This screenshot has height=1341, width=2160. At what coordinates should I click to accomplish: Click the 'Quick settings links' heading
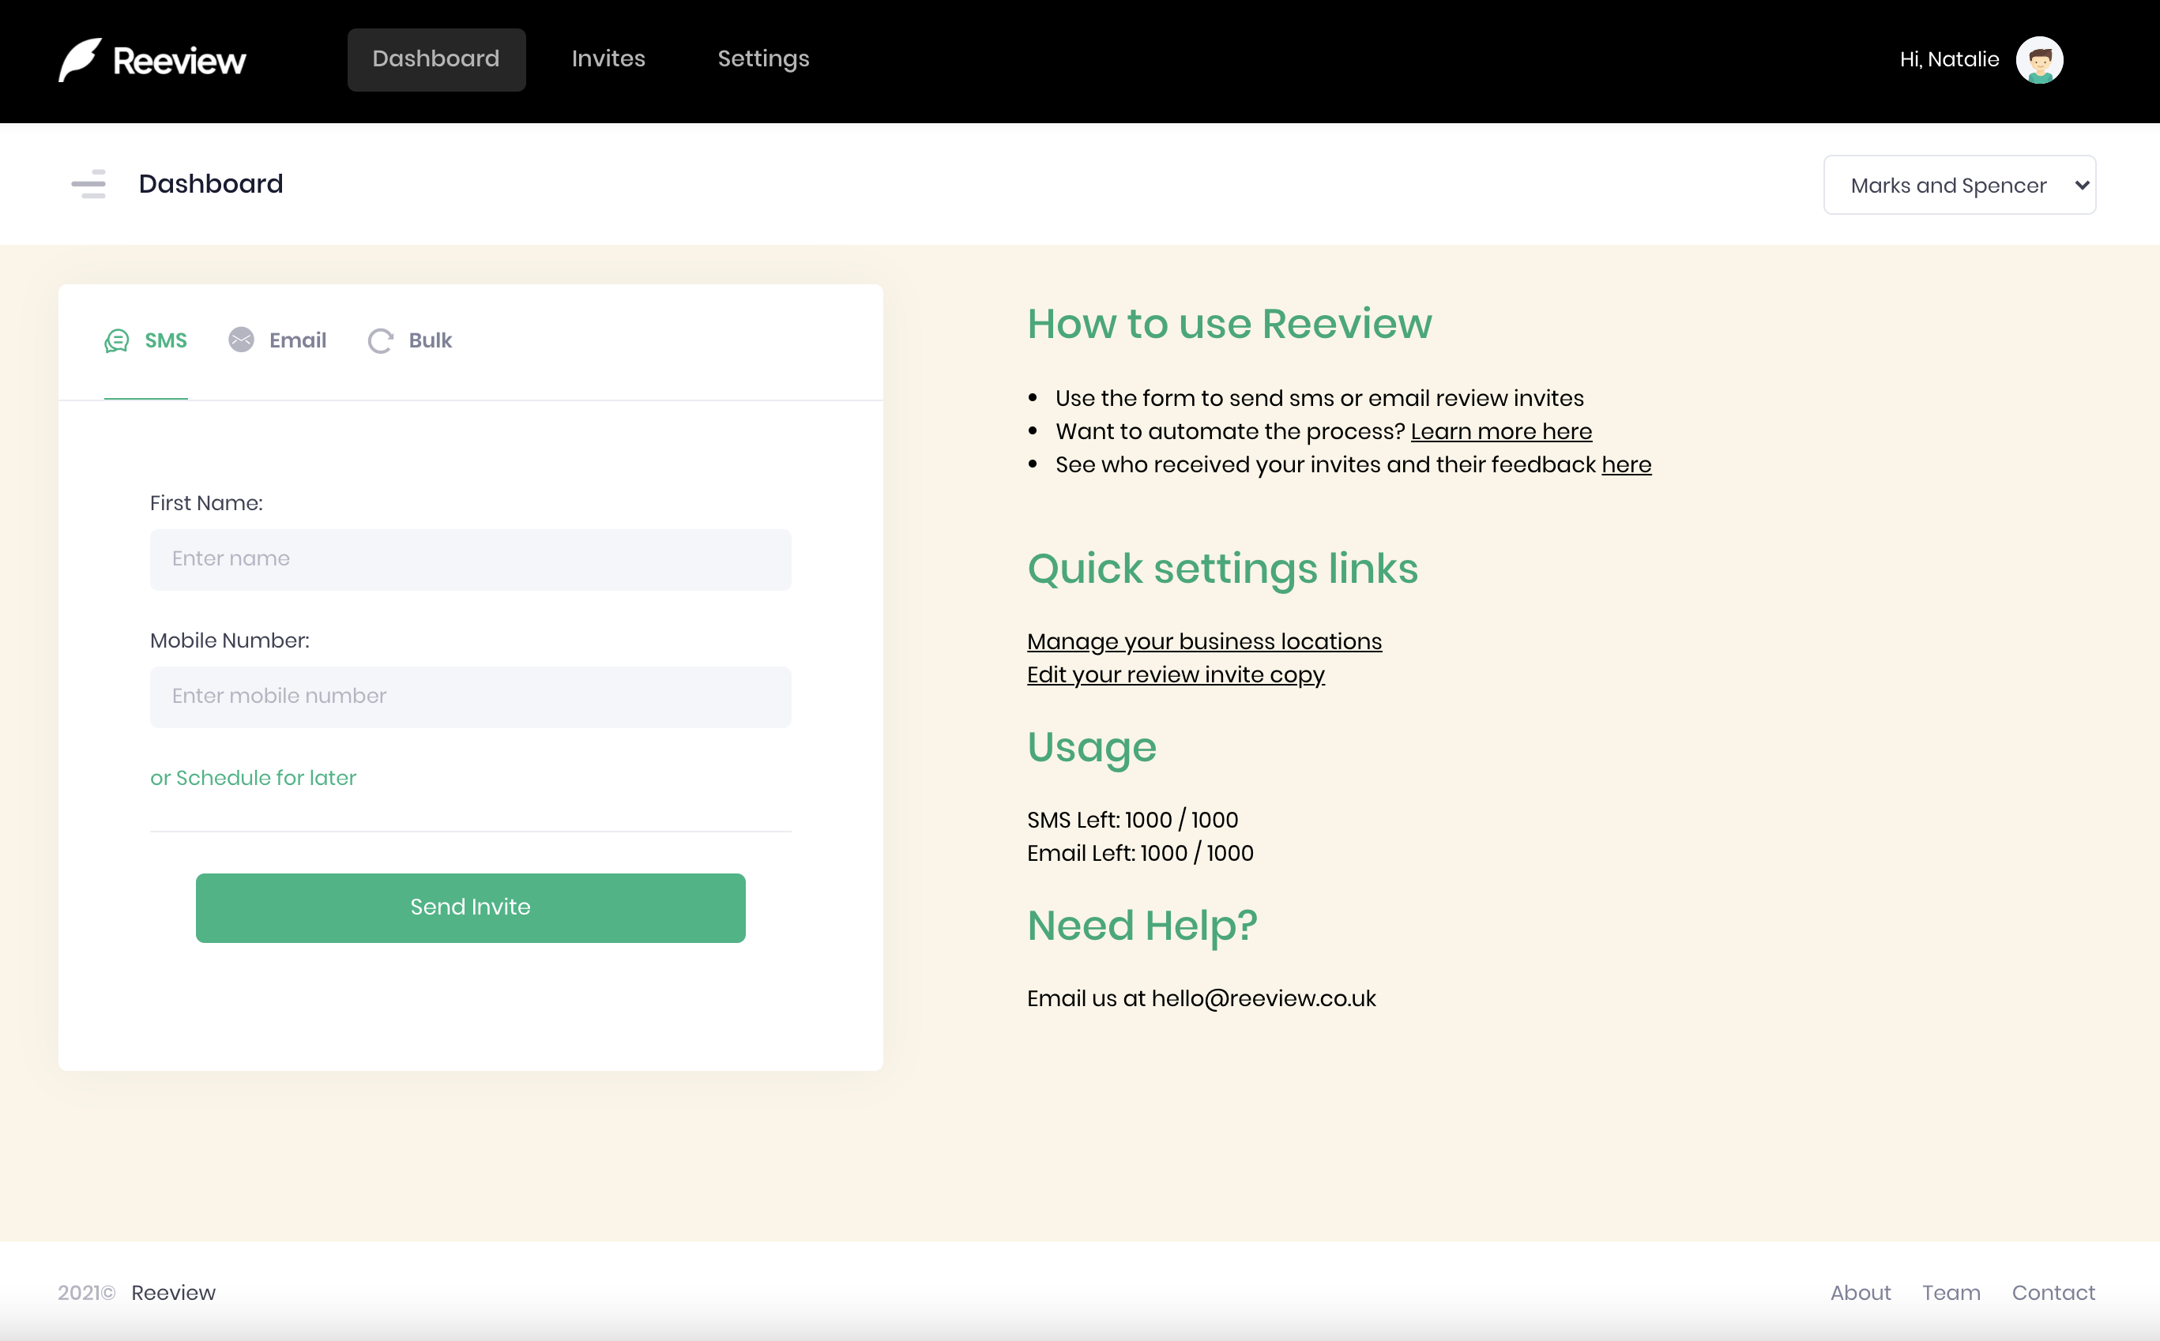pos(1222,569)
